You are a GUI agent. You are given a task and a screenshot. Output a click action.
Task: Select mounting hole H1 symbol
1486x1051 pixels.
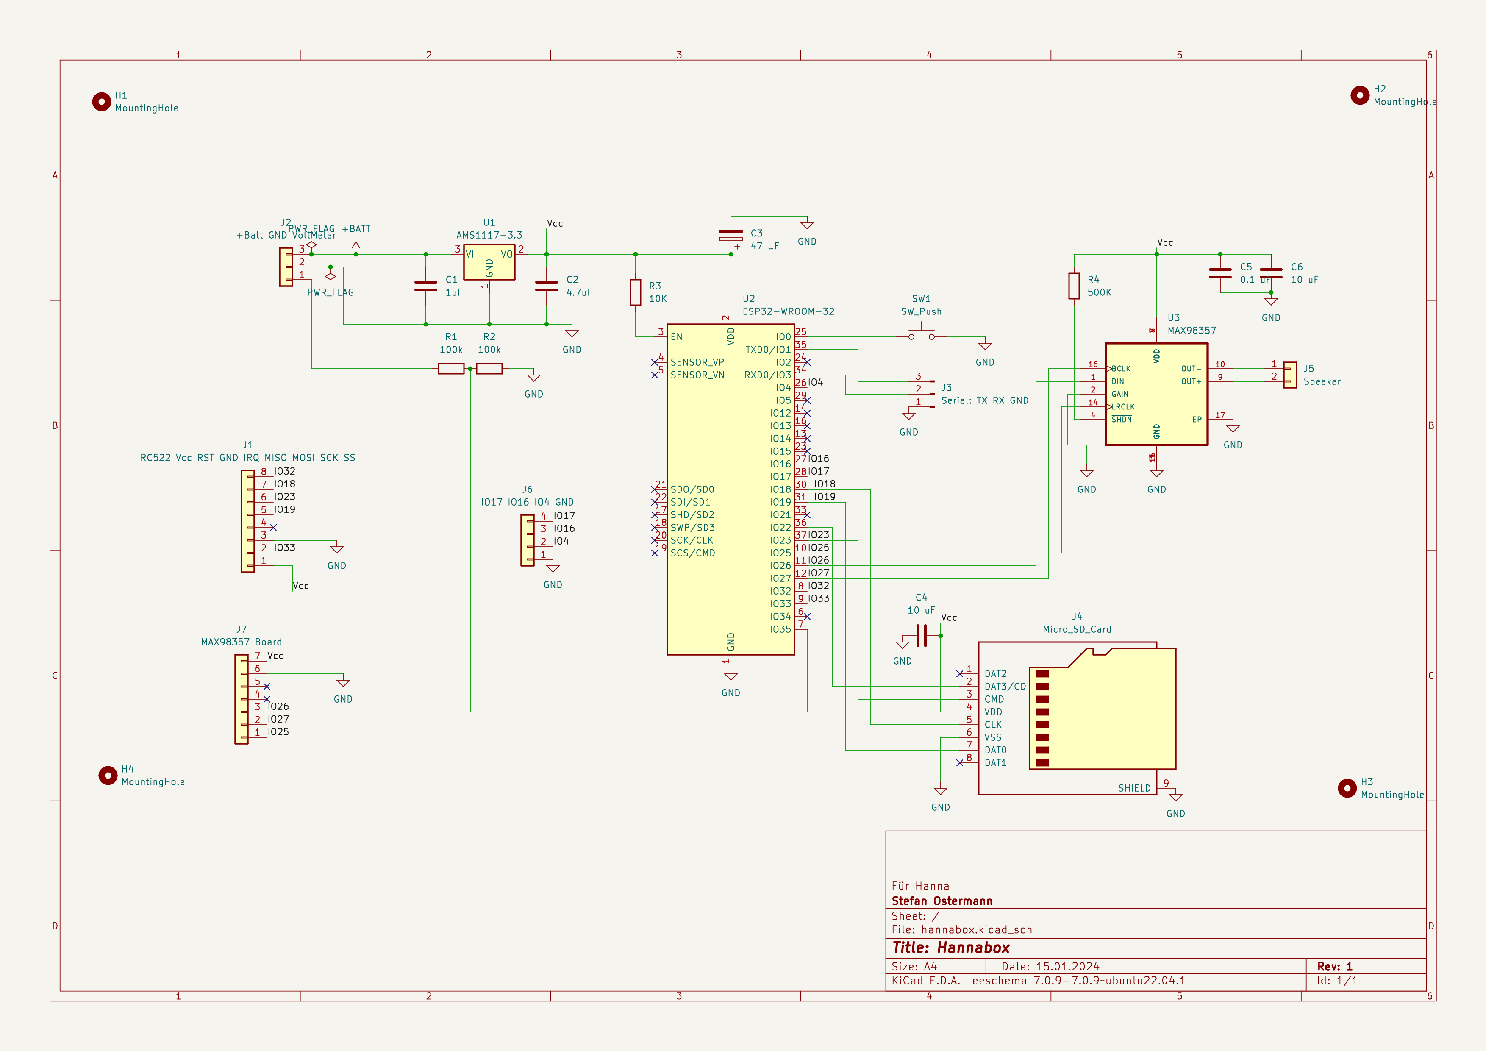pos(102,102)
